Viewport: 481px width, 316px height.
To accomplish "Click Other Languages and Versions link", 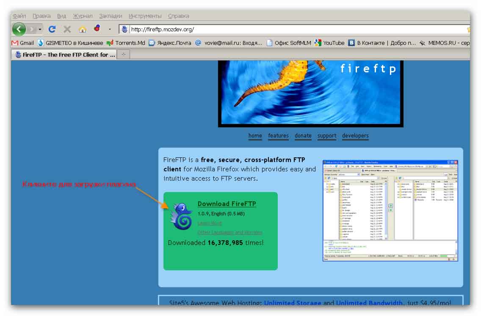I will tap(230, 232).
